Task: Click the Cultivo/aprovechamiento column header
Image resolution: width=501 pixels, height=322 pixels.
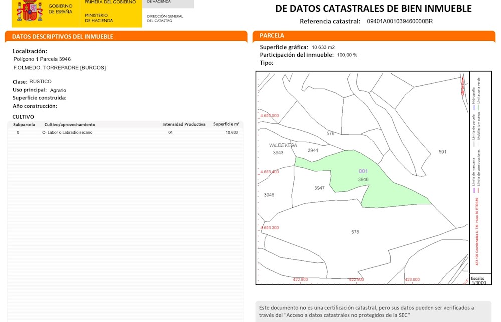Action: 70,125
